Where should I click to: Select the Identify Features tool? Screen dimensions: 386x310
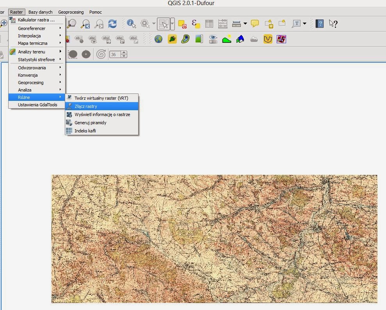pyautogui.click(x=131, y=24)
